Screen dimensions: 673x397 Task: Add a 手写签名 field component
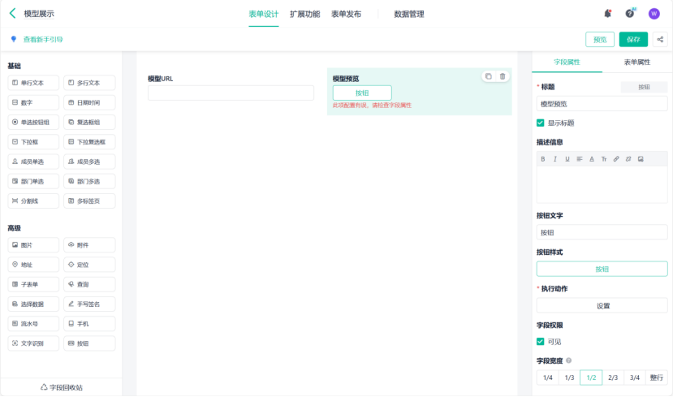89,304
